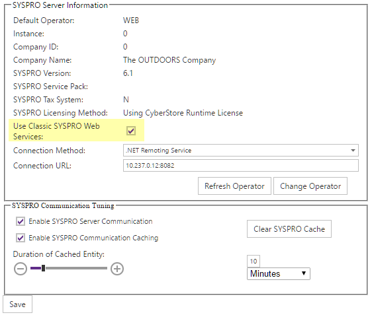
Task: Click the Instance label
Action: pos(28,34)
